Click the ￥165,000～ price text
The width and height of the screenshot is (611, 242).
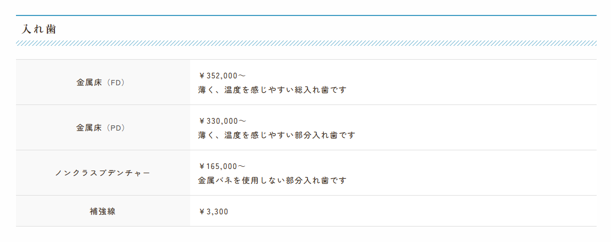pyautogui.click(x=222, y=166)
